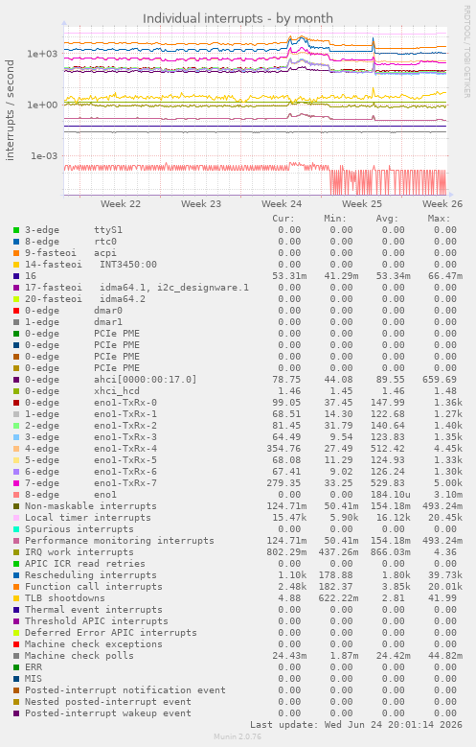Click the Week 23 axis label
This screenshot has width=476, height=747.
[201, 204]
